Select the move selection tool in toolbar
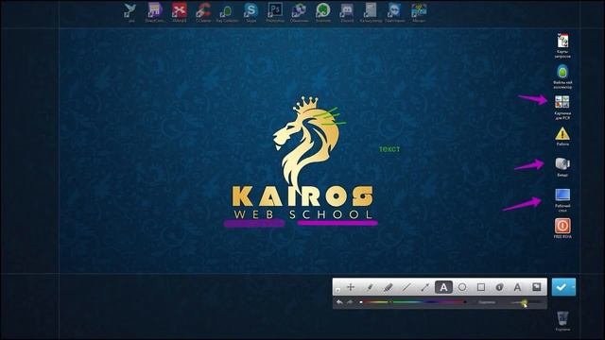The height and width of the screenshot is (340, 605). [x=351, y=287]
